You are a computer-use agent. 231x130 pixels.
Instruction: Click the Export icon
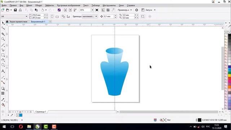click(70, 10)
